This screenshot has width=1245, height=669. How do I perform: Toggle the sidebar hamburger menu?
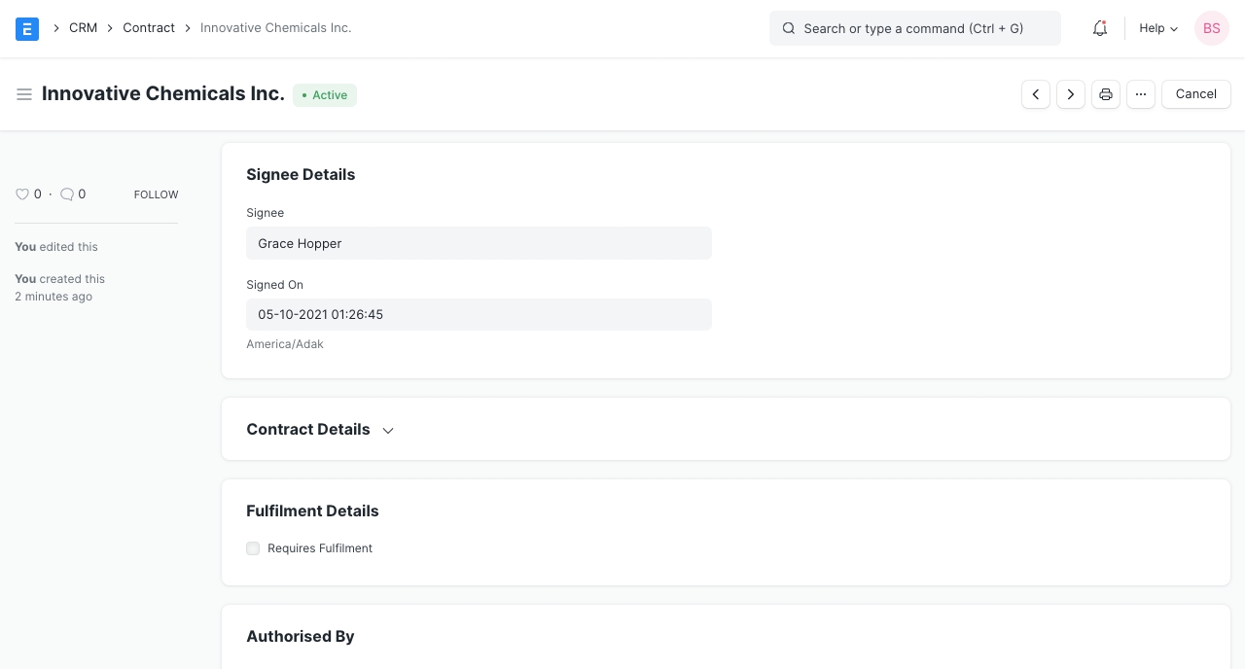[24, 94]
